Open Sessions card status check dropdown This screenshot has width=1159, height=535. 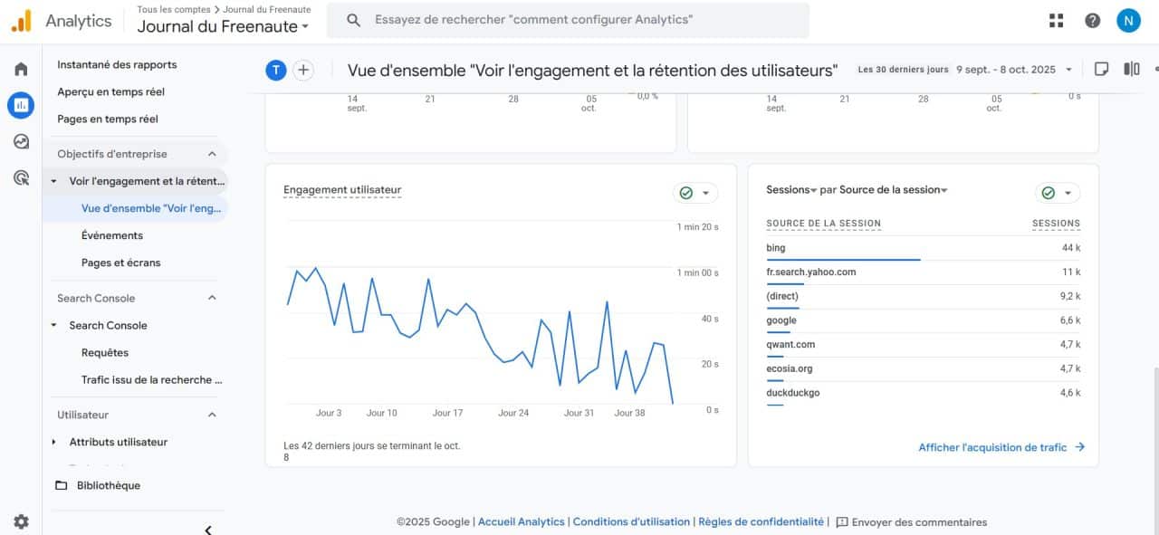[x=1058, y=193]
